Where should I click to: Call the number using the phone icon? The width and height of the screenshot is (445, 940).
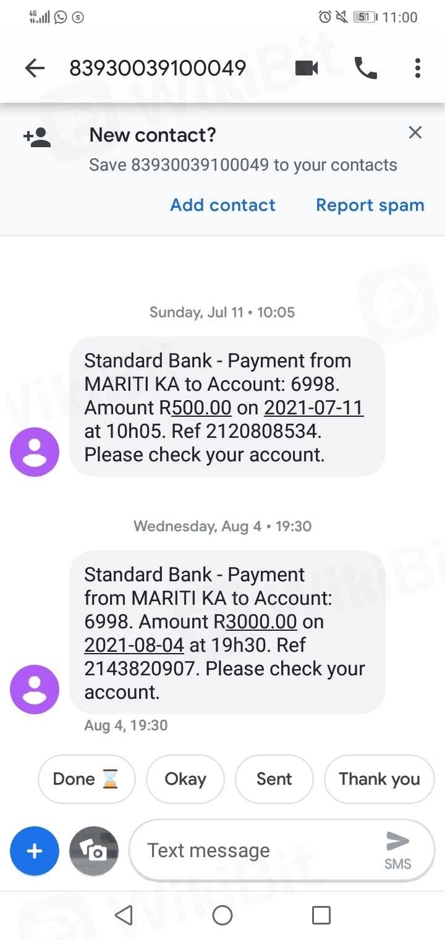365,68
